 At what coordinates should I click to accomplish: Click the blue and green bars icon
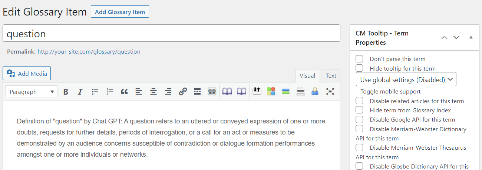(x=285, y=91)
